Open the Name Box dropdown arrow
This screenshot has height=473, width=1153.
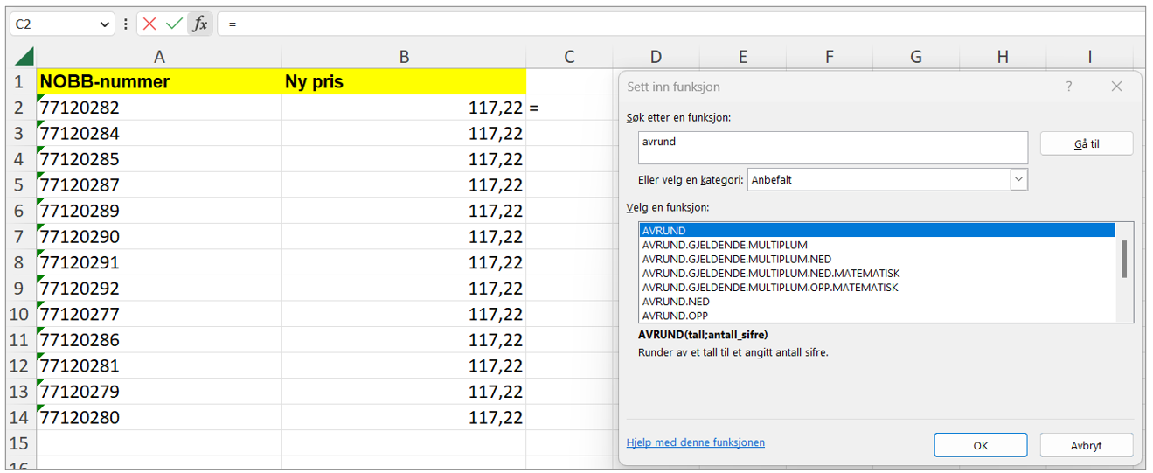105,24
